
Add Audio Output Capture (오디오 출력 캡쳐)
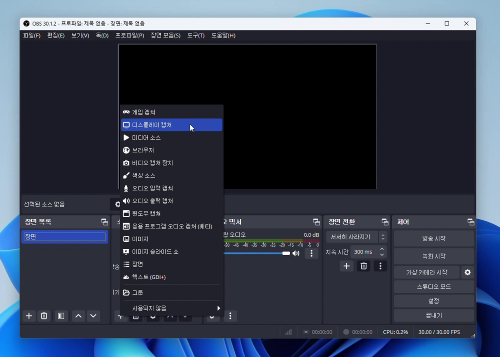click(x=172, y=201)
